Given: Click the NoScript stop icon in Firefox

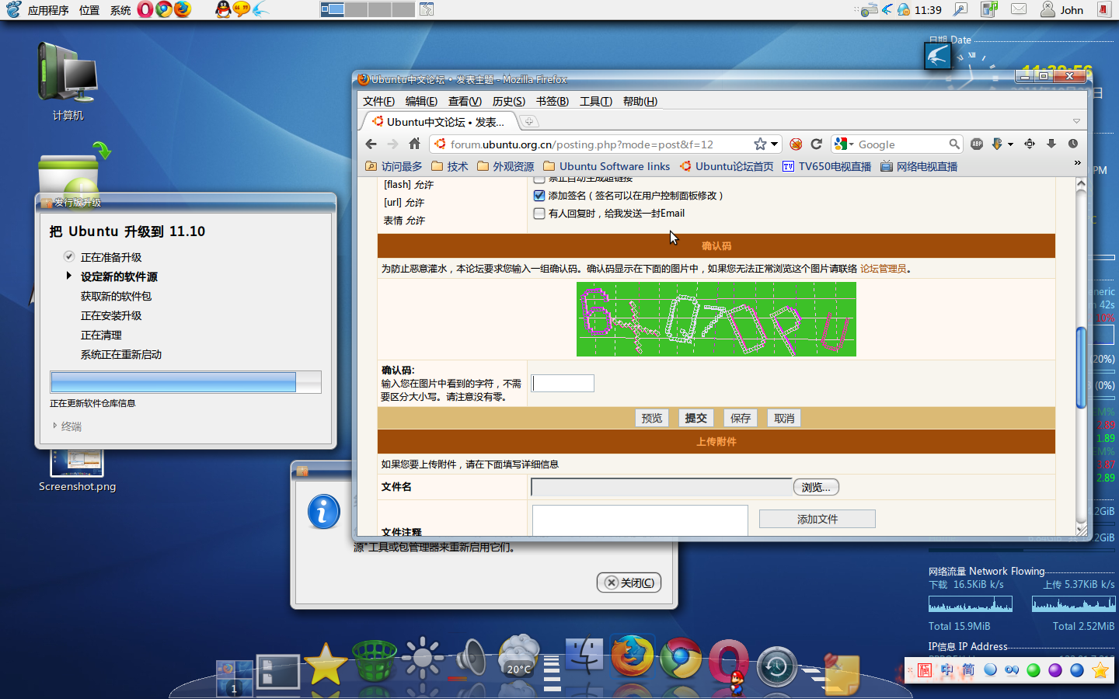Looking at the screenshot, I should pos(796,144).
